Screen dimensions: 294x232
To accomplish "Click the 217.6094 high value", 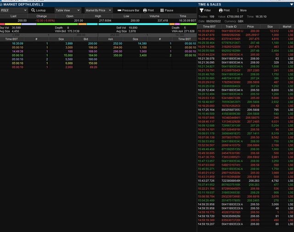I will click(105, 21).
